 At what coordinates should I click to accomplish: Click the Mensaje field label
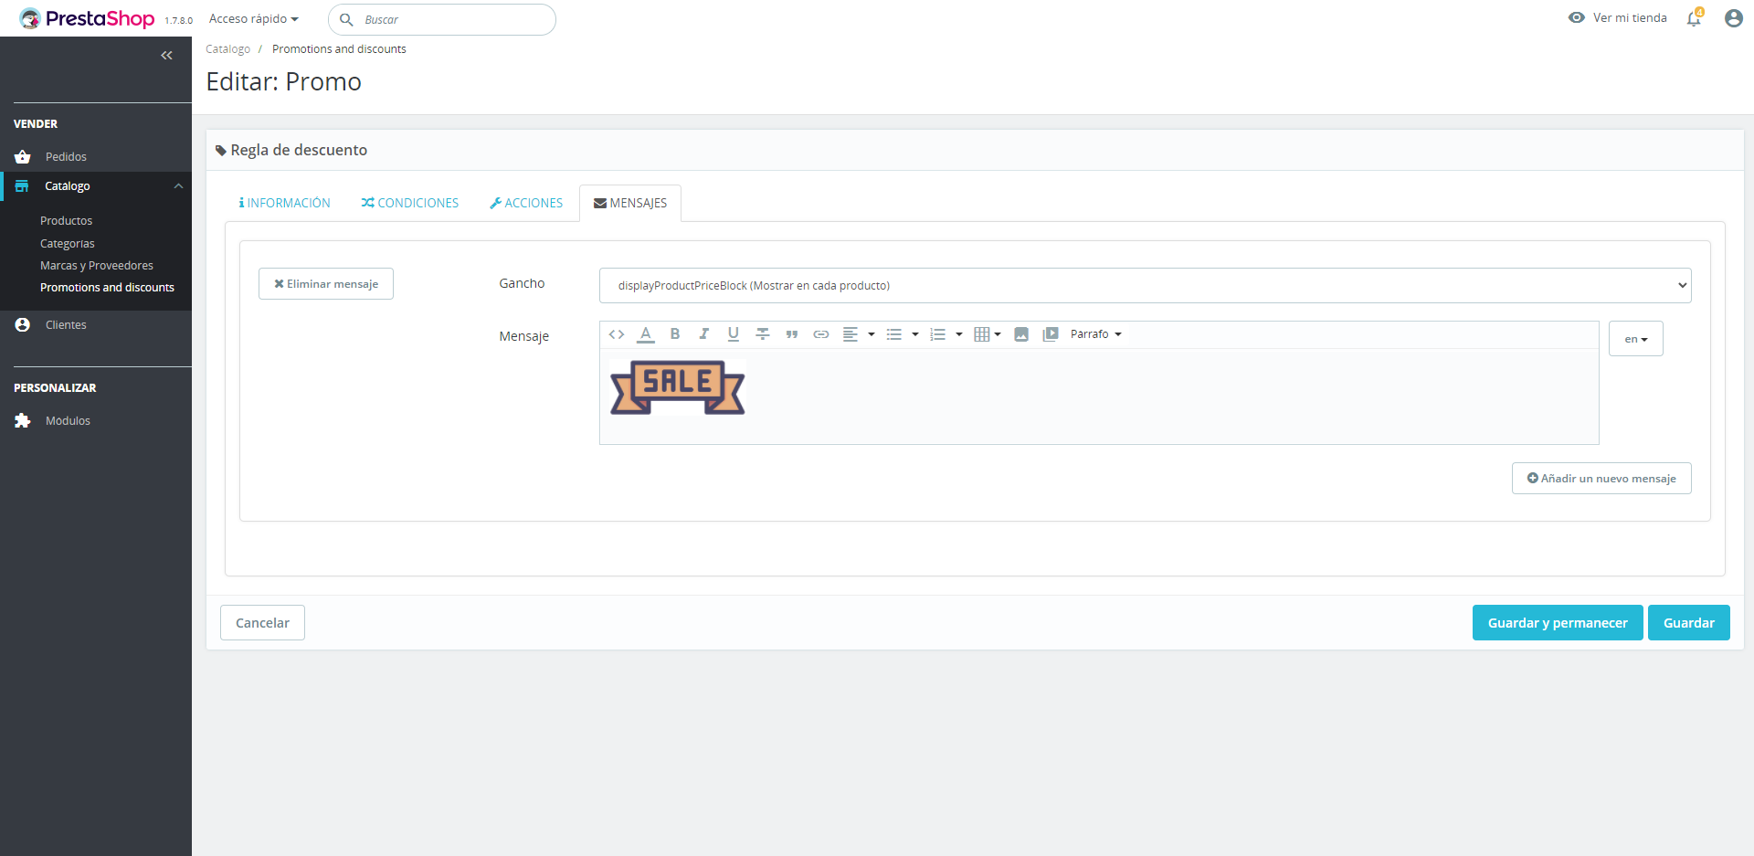click(524, 336)
